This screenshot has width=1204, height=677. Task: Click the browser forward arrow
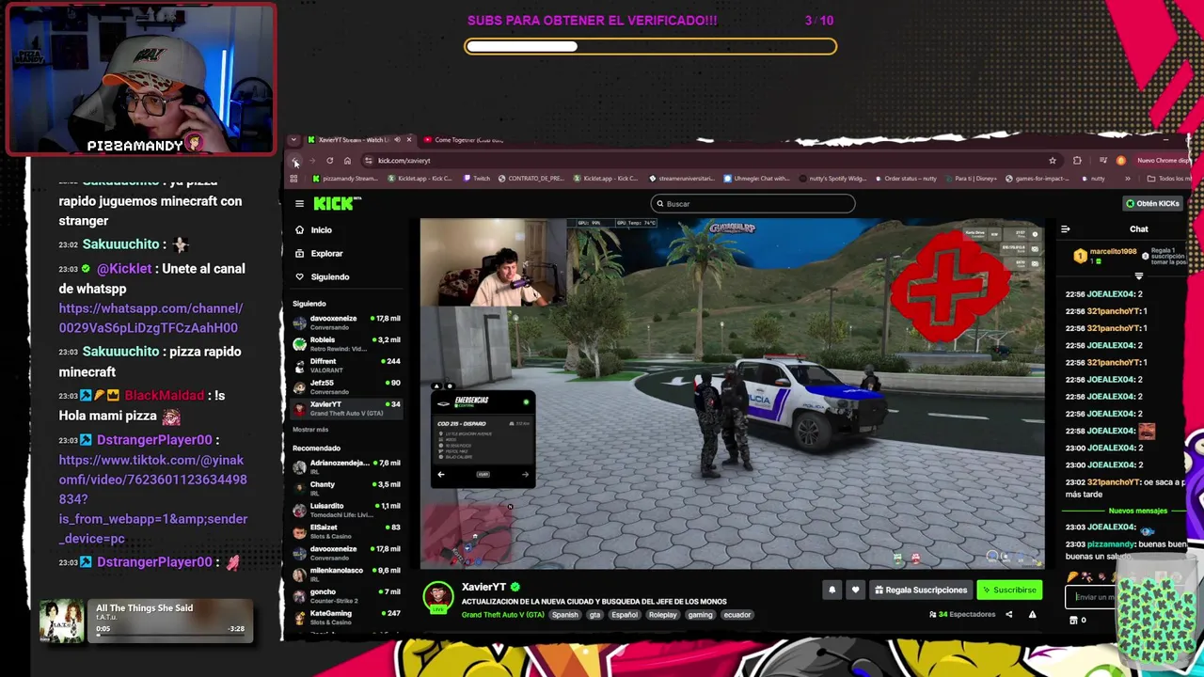click(312, 161)
